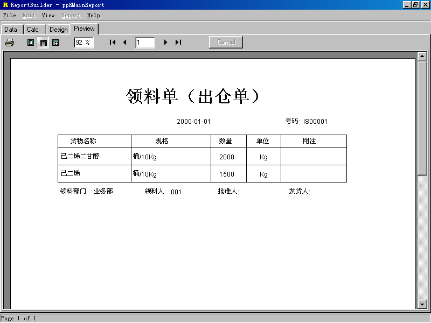Switch to the Calc tab

coord(33,30)
